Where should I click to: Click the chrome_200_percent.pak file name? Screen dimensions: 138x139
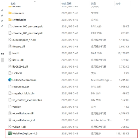28,33
